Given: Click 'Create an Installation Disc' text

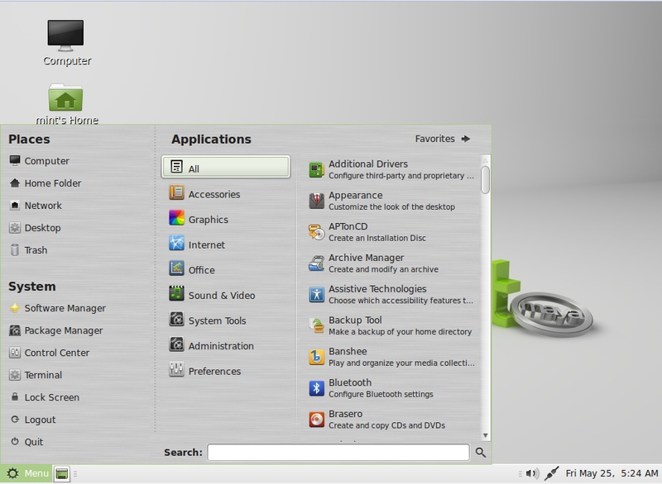Looking at the screenshot, I should point(377,238).
